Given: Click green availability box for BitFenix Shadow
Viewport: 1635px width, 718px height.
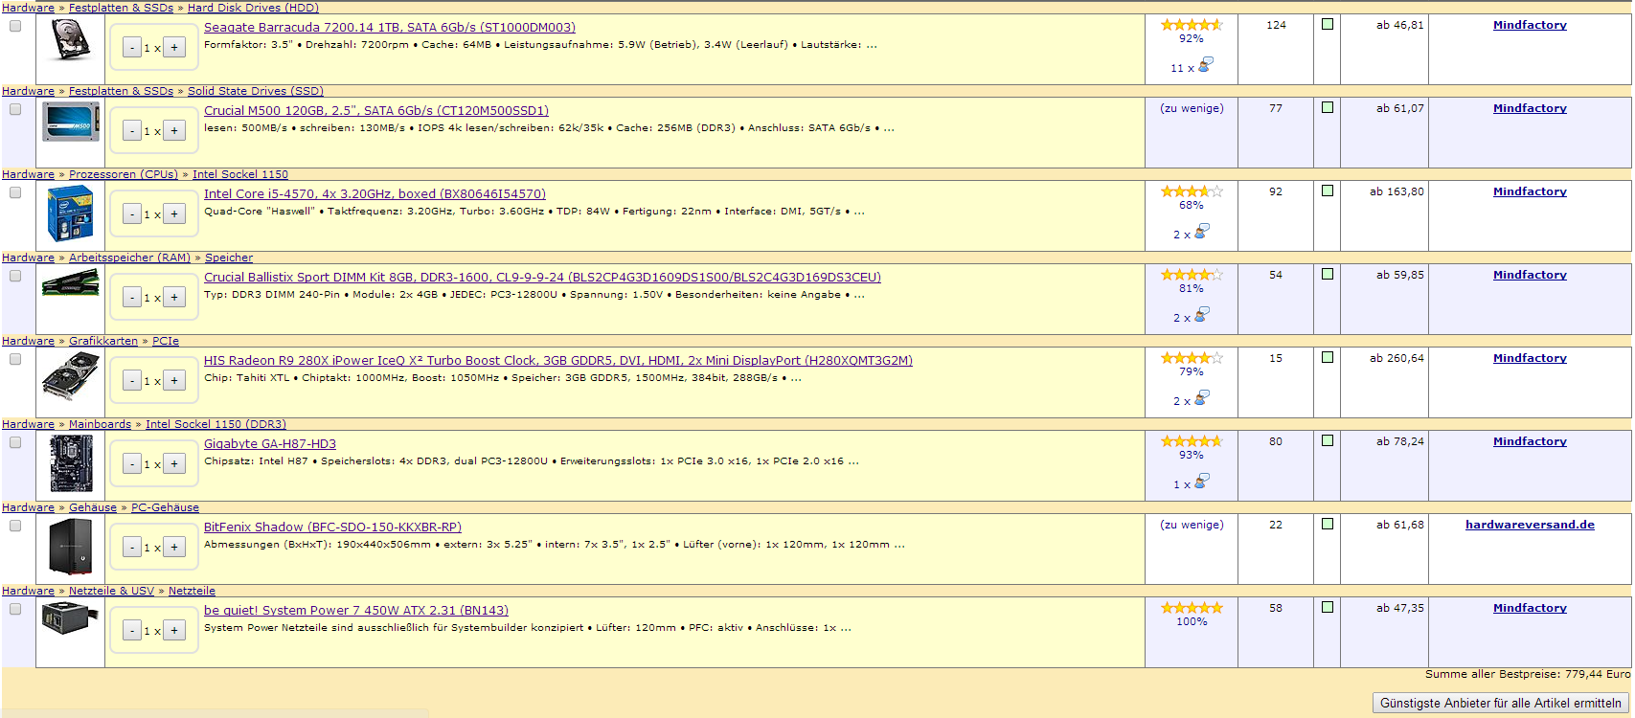Looking at the screenshot, I should coord(1328,524).
